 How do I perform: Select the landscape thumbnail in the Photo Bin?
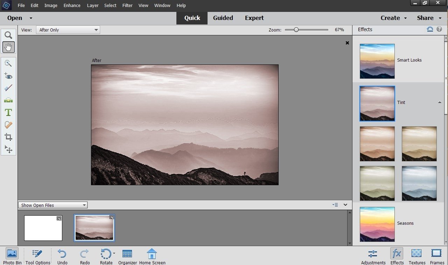click(94, 228)
